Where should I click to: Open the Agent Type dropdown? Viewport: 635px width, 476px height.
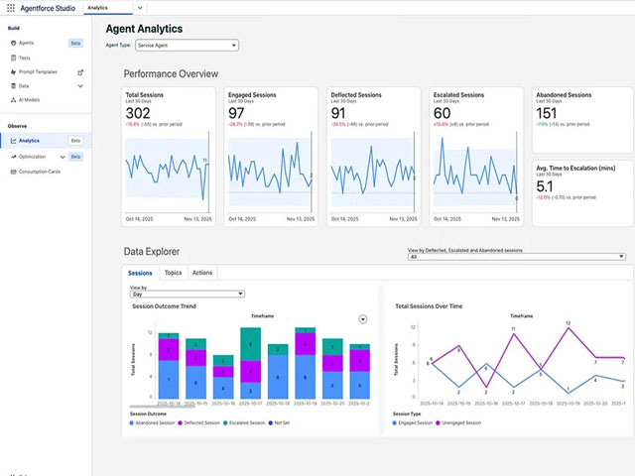pyautogui.click(x=188, y=46)
